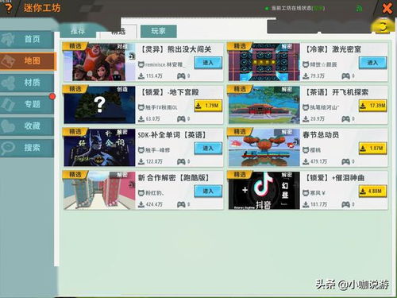This screenshot has height=298, width=397.
Task: Click gamepad icon on 熊出没大闯关 card
Action: pyautogui.click(x=181, y=76)
